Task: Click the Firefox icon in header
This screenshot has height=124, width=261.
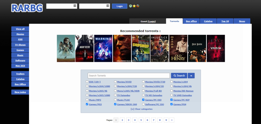Action: [138, 6]
